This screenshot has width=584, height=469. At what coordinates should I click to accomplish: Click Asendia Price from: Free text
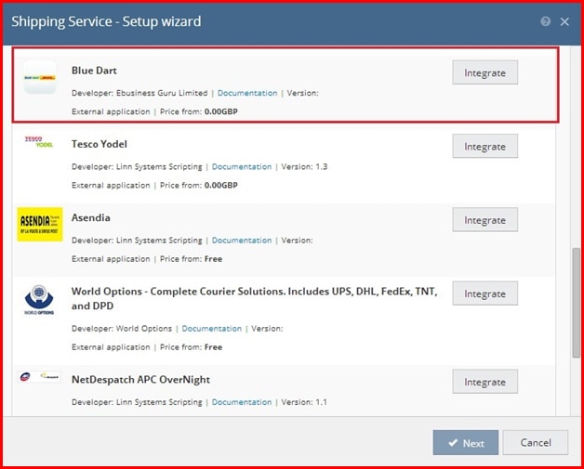(191, 259)
